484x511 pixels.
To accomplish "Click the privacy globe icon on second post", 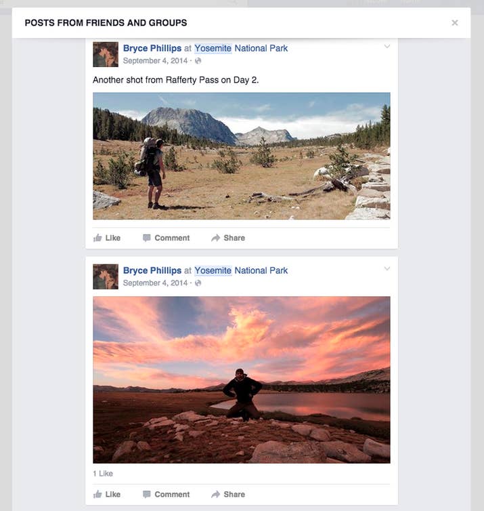I will click(198, 283).
